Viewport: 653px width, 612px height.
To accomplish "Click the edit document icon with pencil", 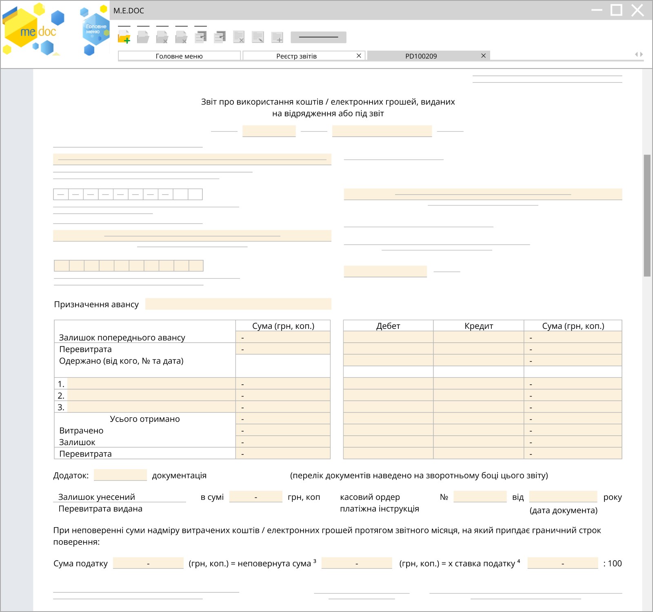I will (x=258, y=37).
